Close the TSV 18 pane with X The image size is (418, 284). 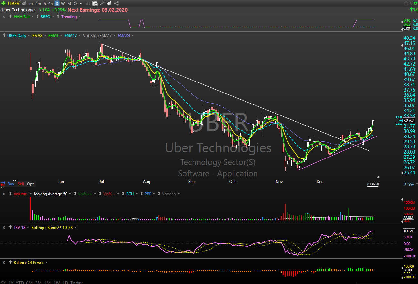click(x=4, y=228)
